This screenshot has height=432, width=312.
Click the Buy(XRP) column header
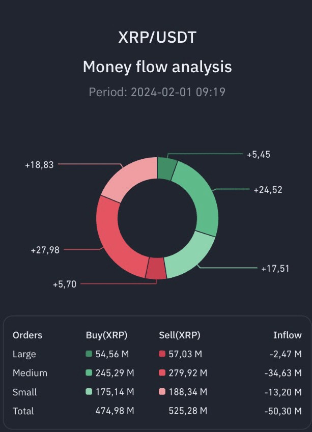pyautogui.click(x=106, y=335)
